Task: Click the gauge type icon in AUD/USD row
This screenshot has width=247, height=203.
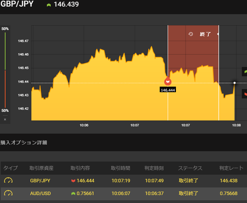Action: click(8, 193)
